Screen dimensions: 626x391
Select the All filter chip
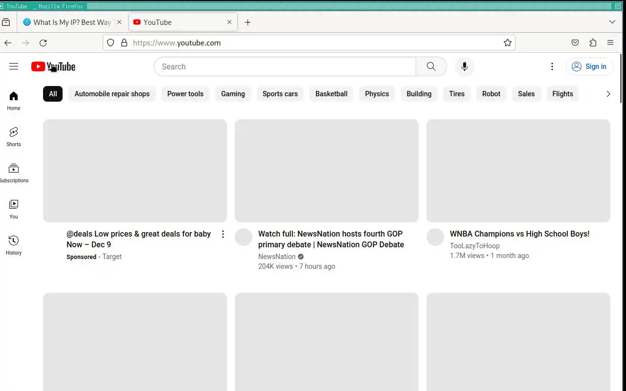coord(53,94)
